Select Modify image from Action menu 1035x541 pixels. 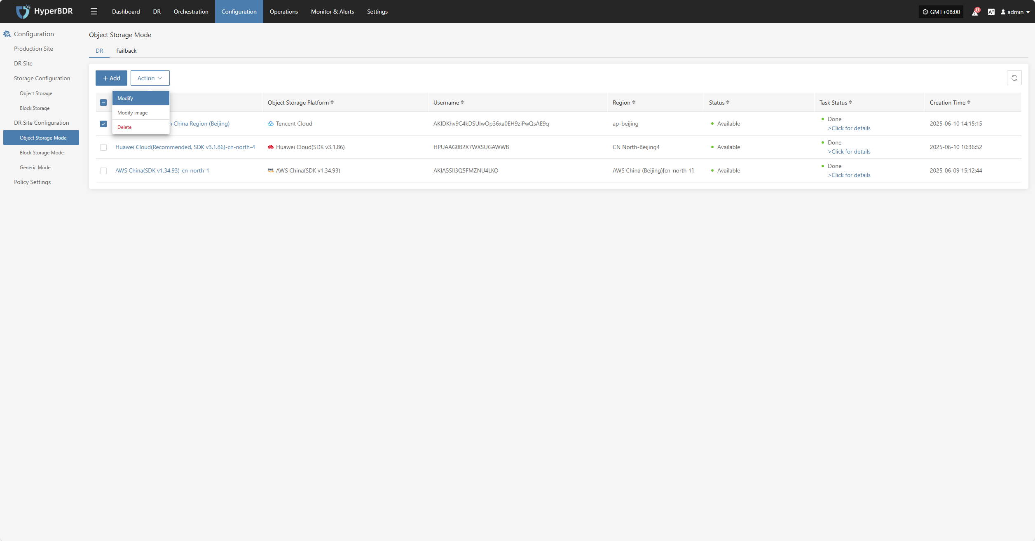coord(141,112)
